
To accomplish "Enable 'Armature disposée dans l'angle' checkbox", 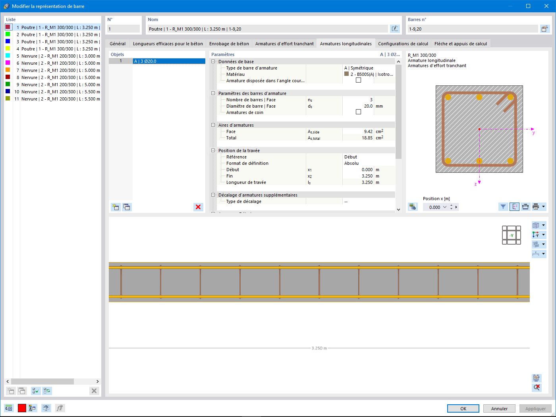I will [358, 80].
